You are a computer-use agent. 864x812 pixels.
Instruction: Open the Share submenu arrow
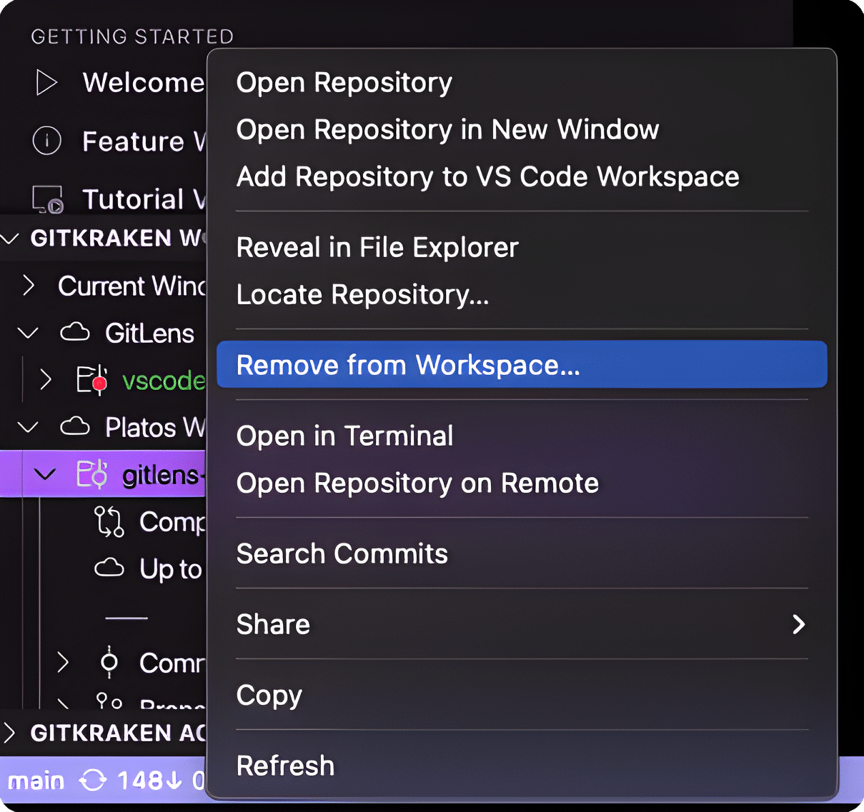(x=799, y=624)
